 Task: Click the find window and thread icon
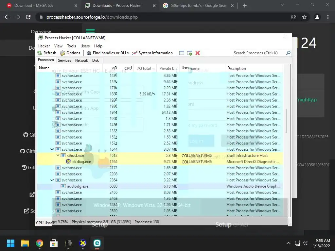[x=189, y=53]
